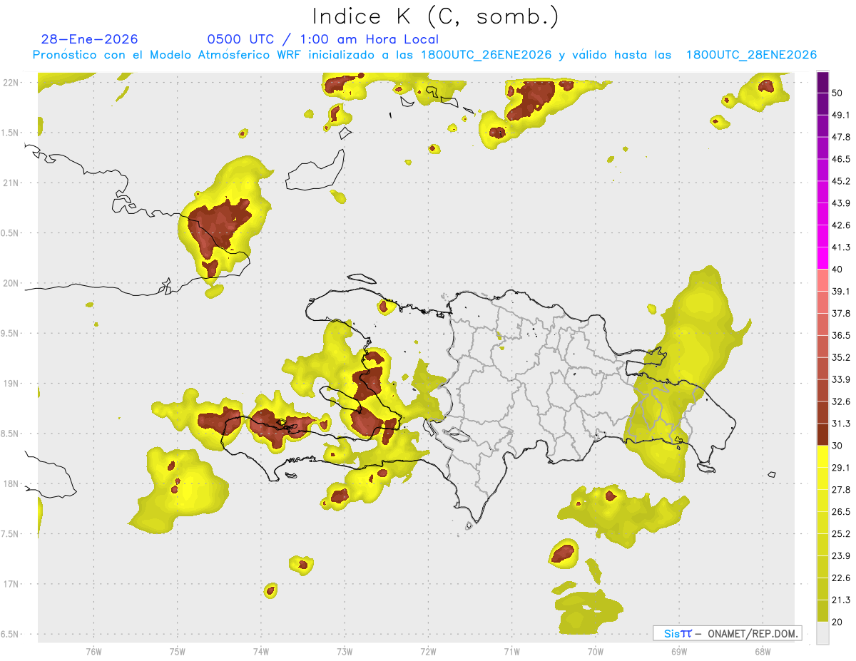The height and width of the screenshot is (661, 856).
Task: Click the "22.6" color scale value
Action: pyautogui.click(x=841, y=578)
